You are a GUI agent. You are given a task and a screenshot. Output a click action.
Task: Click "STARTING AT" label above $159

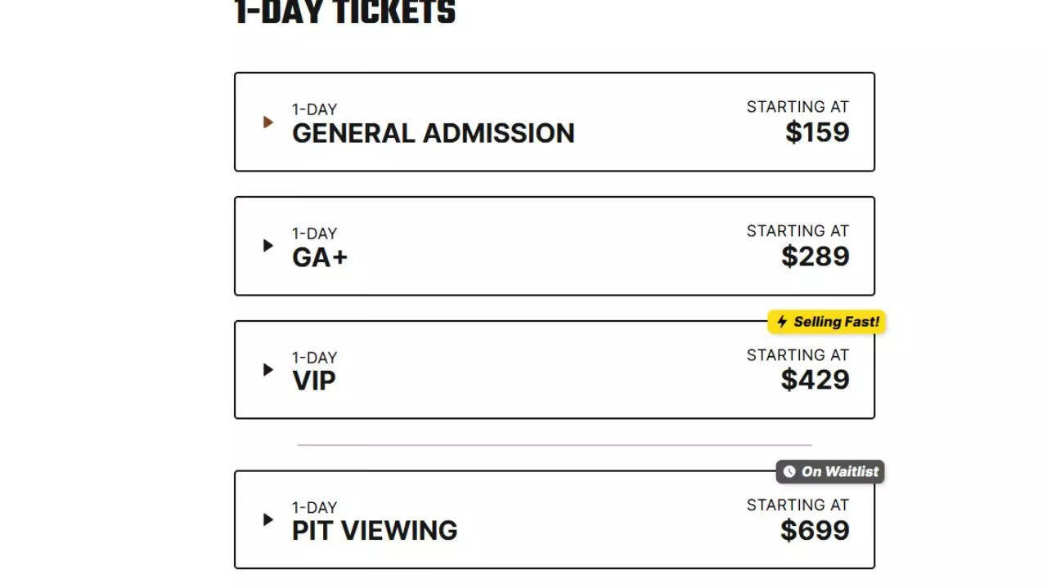point(798,107)
